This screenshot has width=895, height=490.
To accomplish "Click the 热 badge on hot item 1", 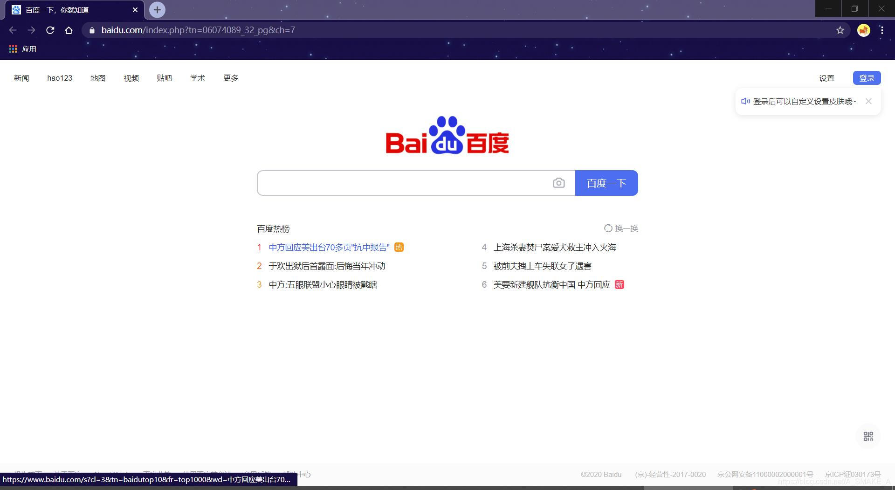I will pyautogui.click(x=399, y=247).
